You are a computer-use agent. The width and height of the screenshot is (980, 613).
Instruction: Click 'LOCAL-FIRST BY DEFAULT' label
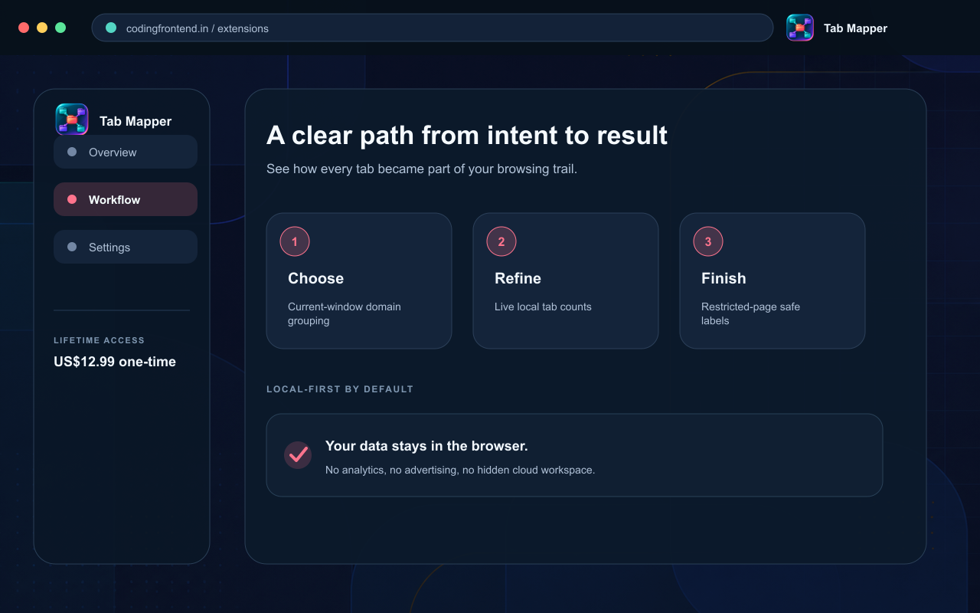pos(340,389)
